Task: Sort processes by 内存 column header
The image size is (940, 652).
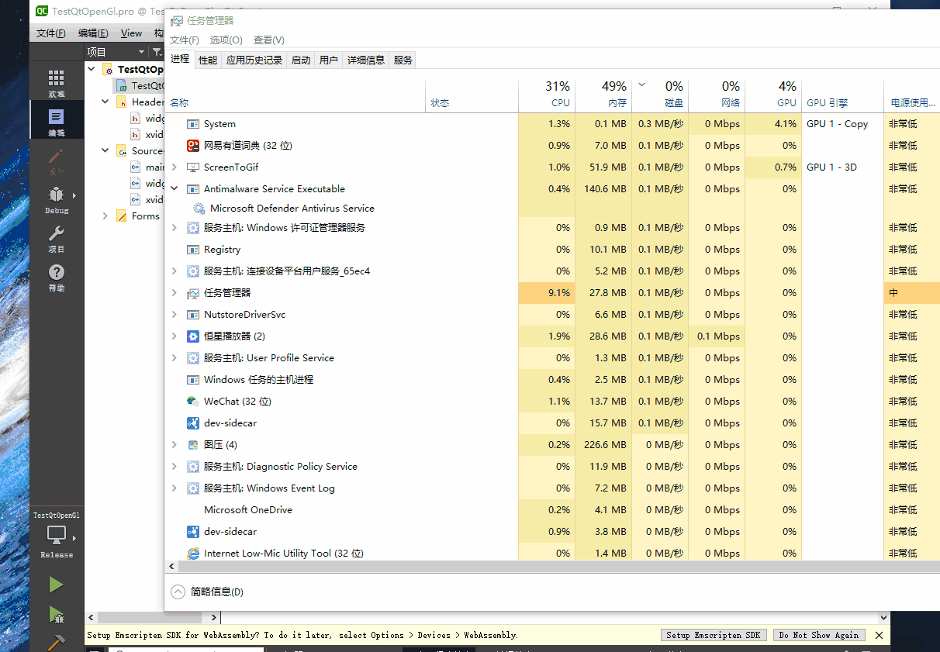Action: (x=603, y=95)
